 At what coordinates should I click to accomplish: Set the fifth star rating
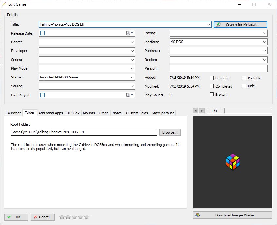(87, 217)
